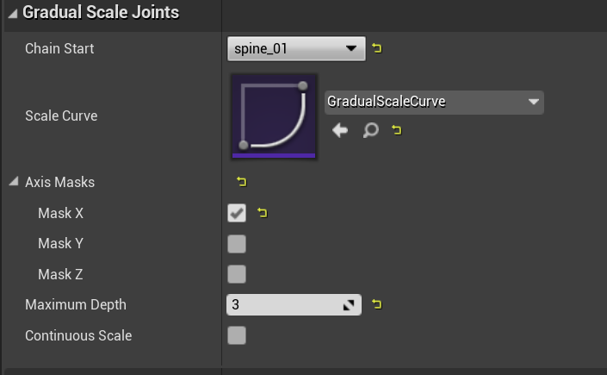Select the Scale Curve label
This screenshot has width=607, height=375.
click(x=61, y=116)
